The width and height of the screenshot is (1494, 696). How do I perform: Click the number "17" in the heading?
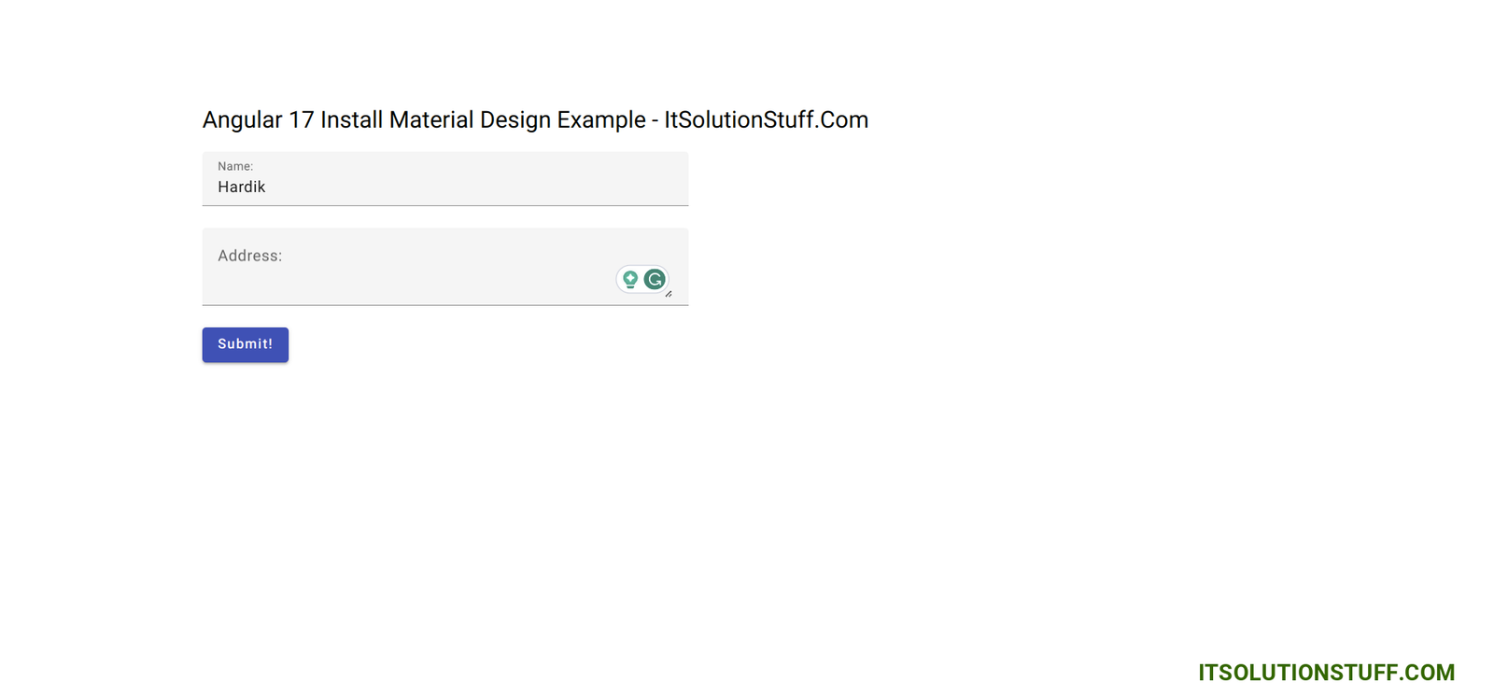point(301,120)
